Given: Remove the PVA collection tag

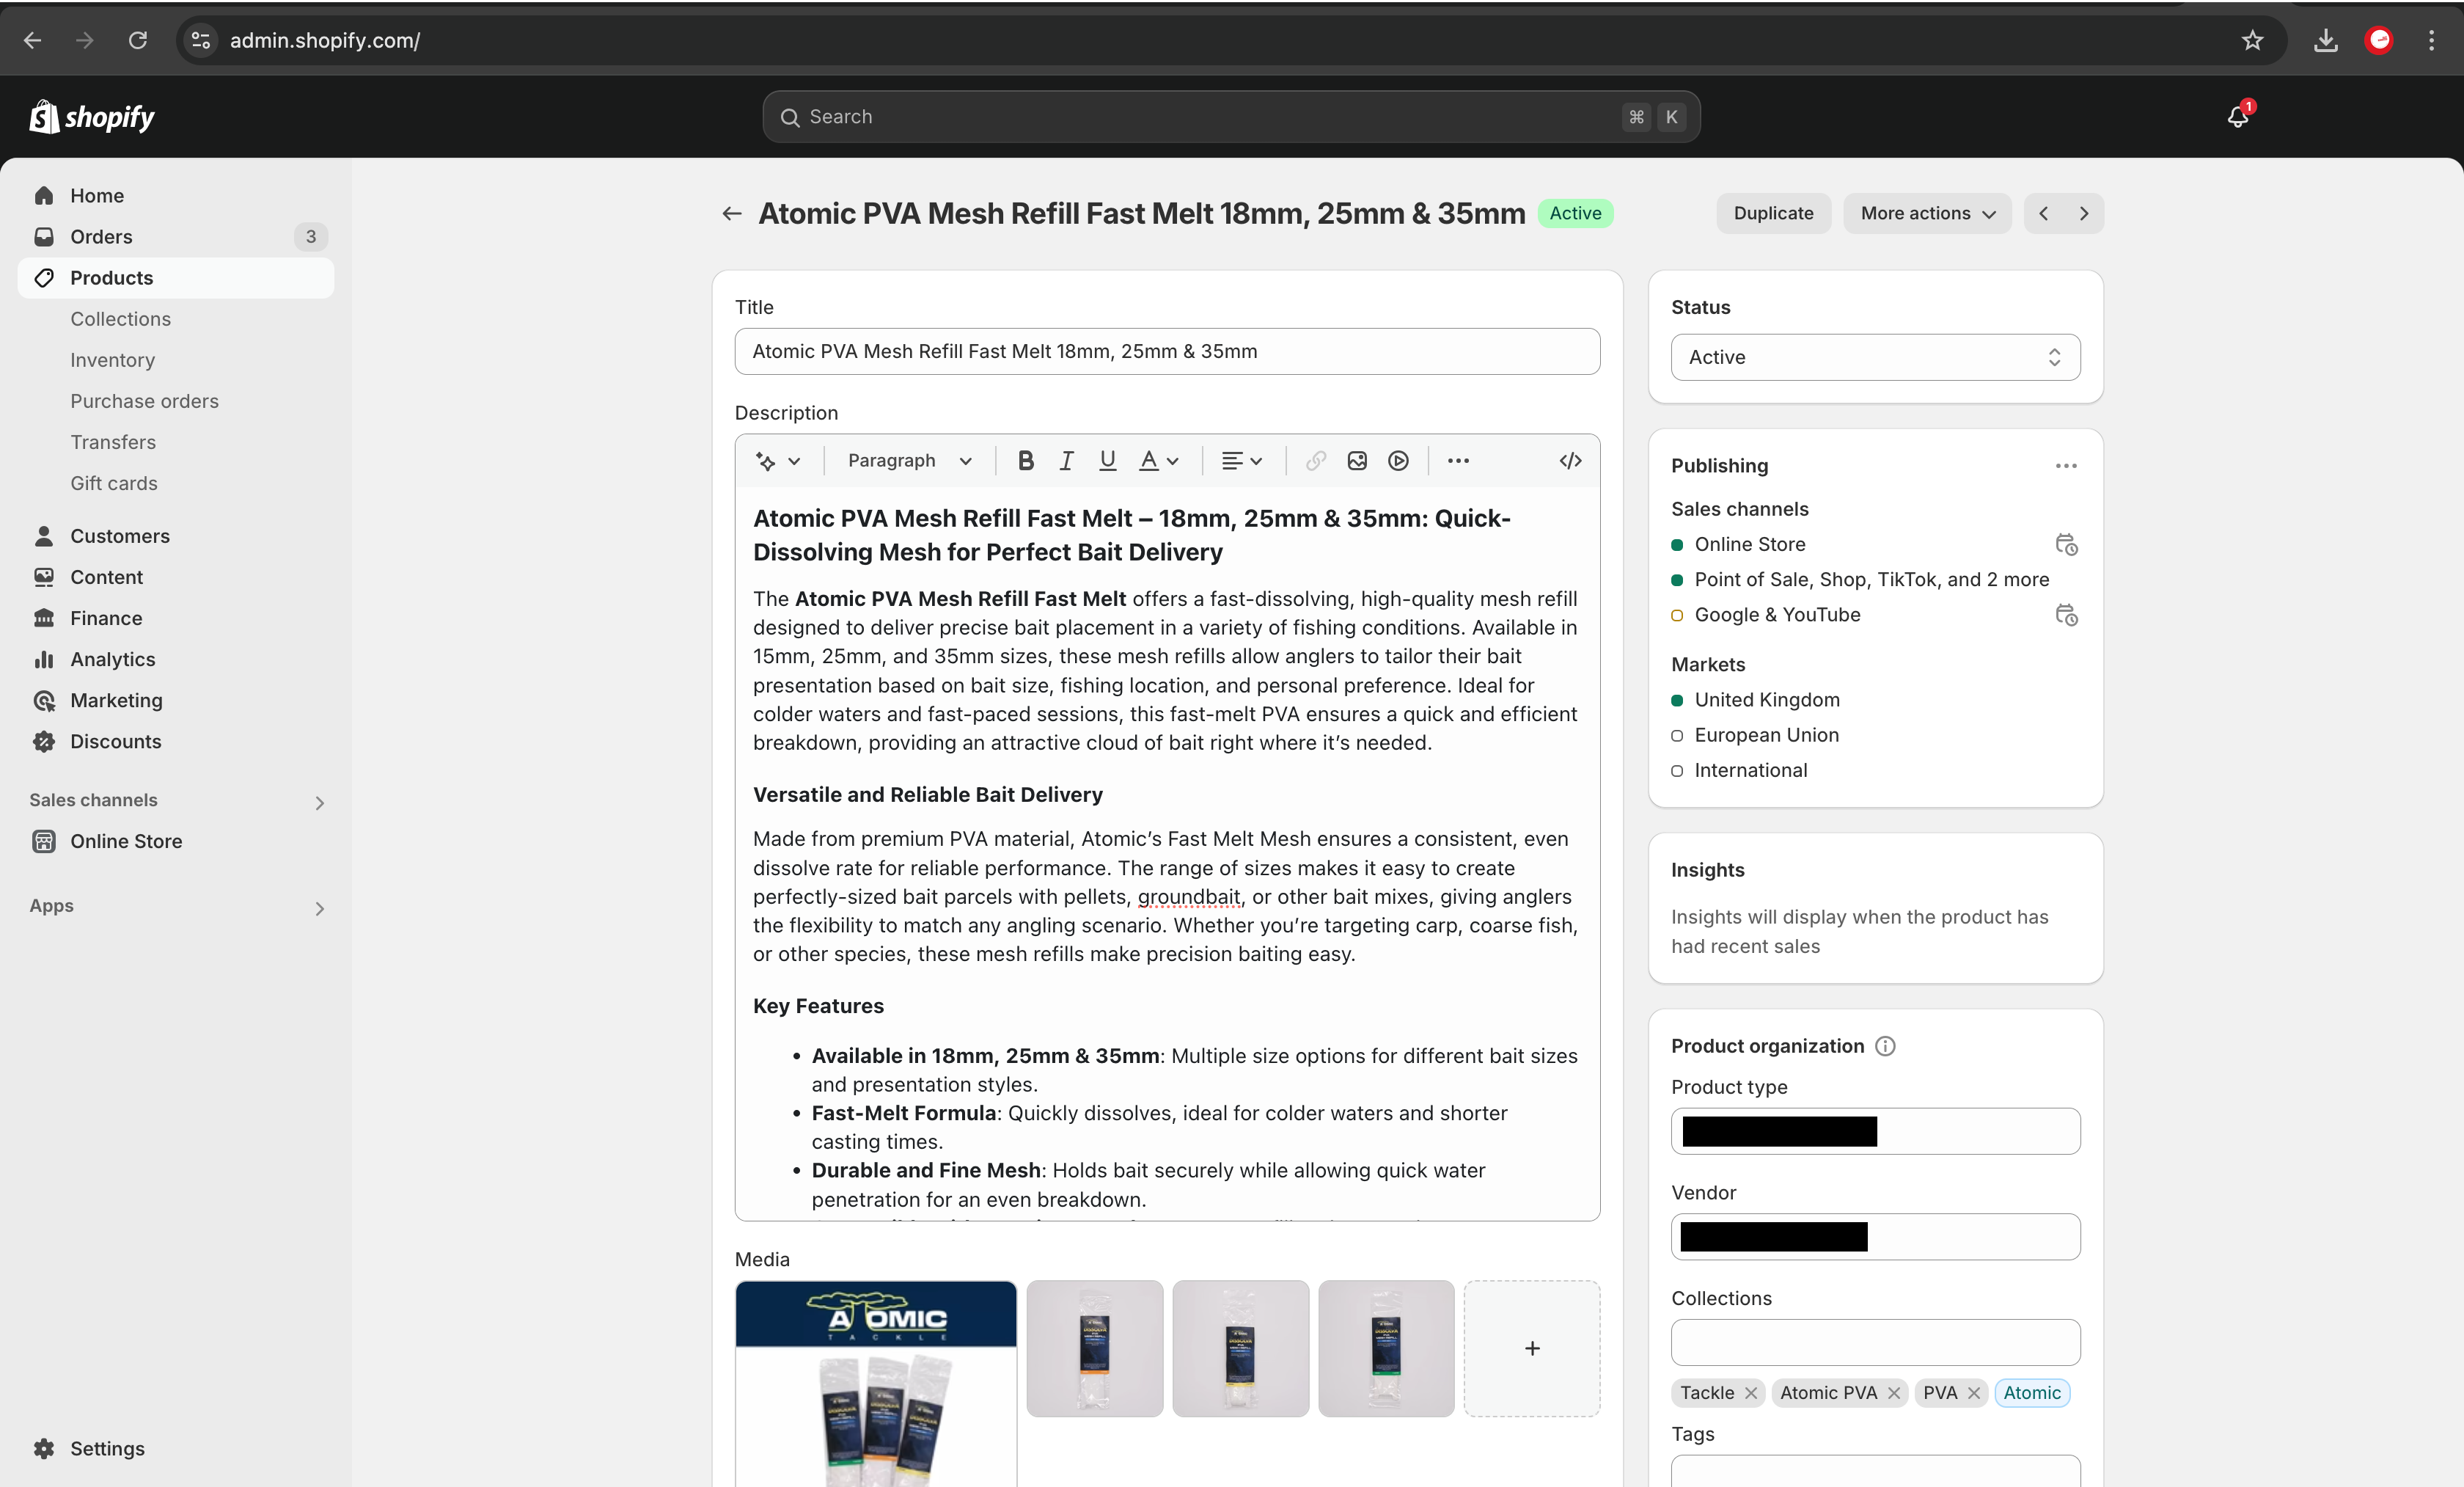Looking at the screenshot, I should tap(1974, 1393).
